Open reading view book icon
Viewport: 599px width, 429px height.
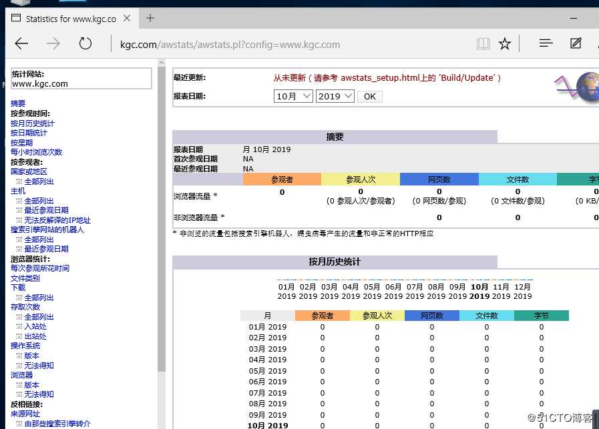tap(483, 44)
